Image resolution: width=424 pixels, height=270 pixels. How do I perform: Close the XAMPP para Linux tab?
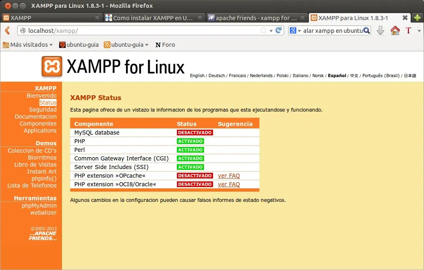coord(405,18)
